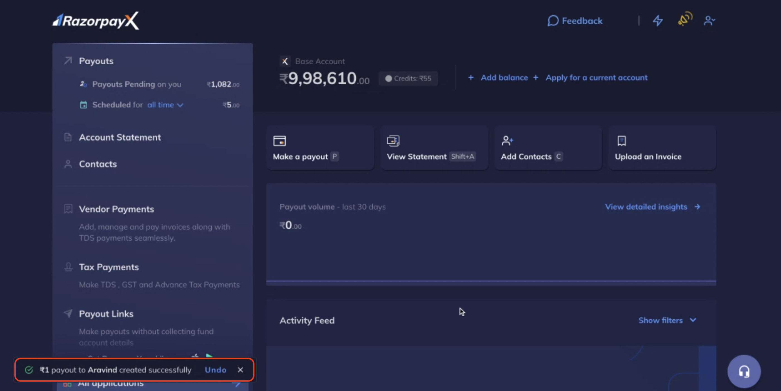781x391 pixels.
Task: Click the Scheduled calendar icon
Action: pyautogui.click(x=83, y=105)
